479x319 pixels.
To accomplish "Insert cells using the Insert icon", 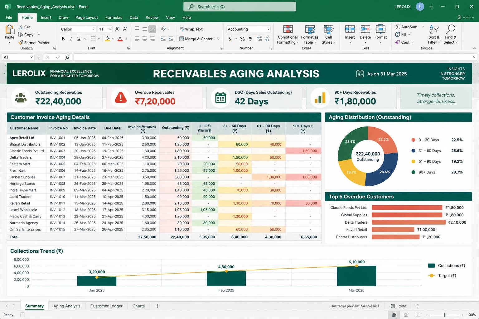I will click(350, 30).
